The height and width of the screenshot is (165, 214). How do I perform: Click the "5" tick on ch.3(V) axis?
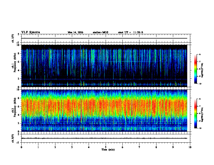19,134
